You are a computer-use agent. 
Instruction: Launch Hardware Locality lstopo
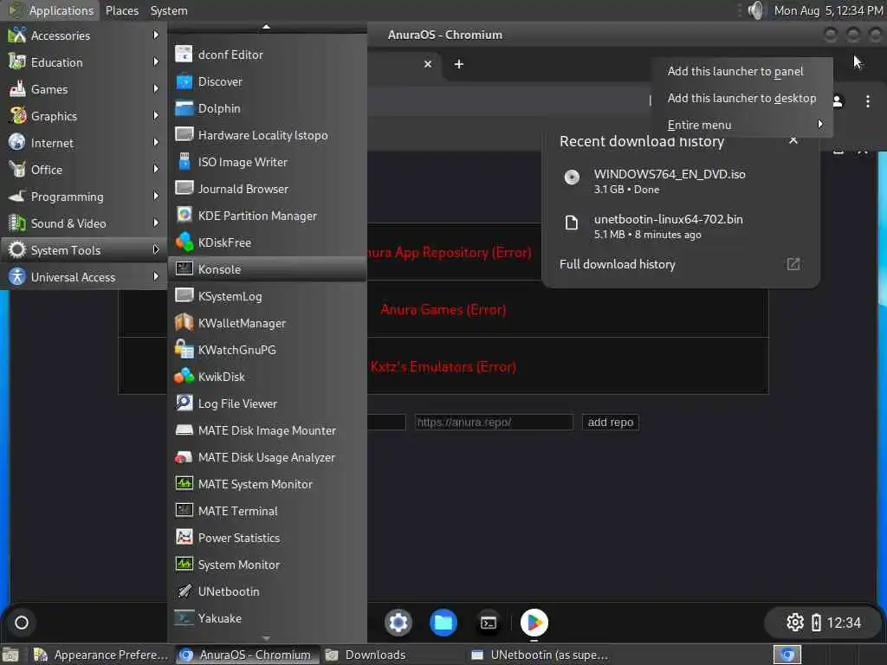(268, 135)
